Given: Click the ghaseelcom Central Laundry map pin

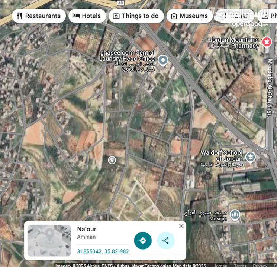Looking at the screenshot, I should pyautogui.click(x=163, y=60).
